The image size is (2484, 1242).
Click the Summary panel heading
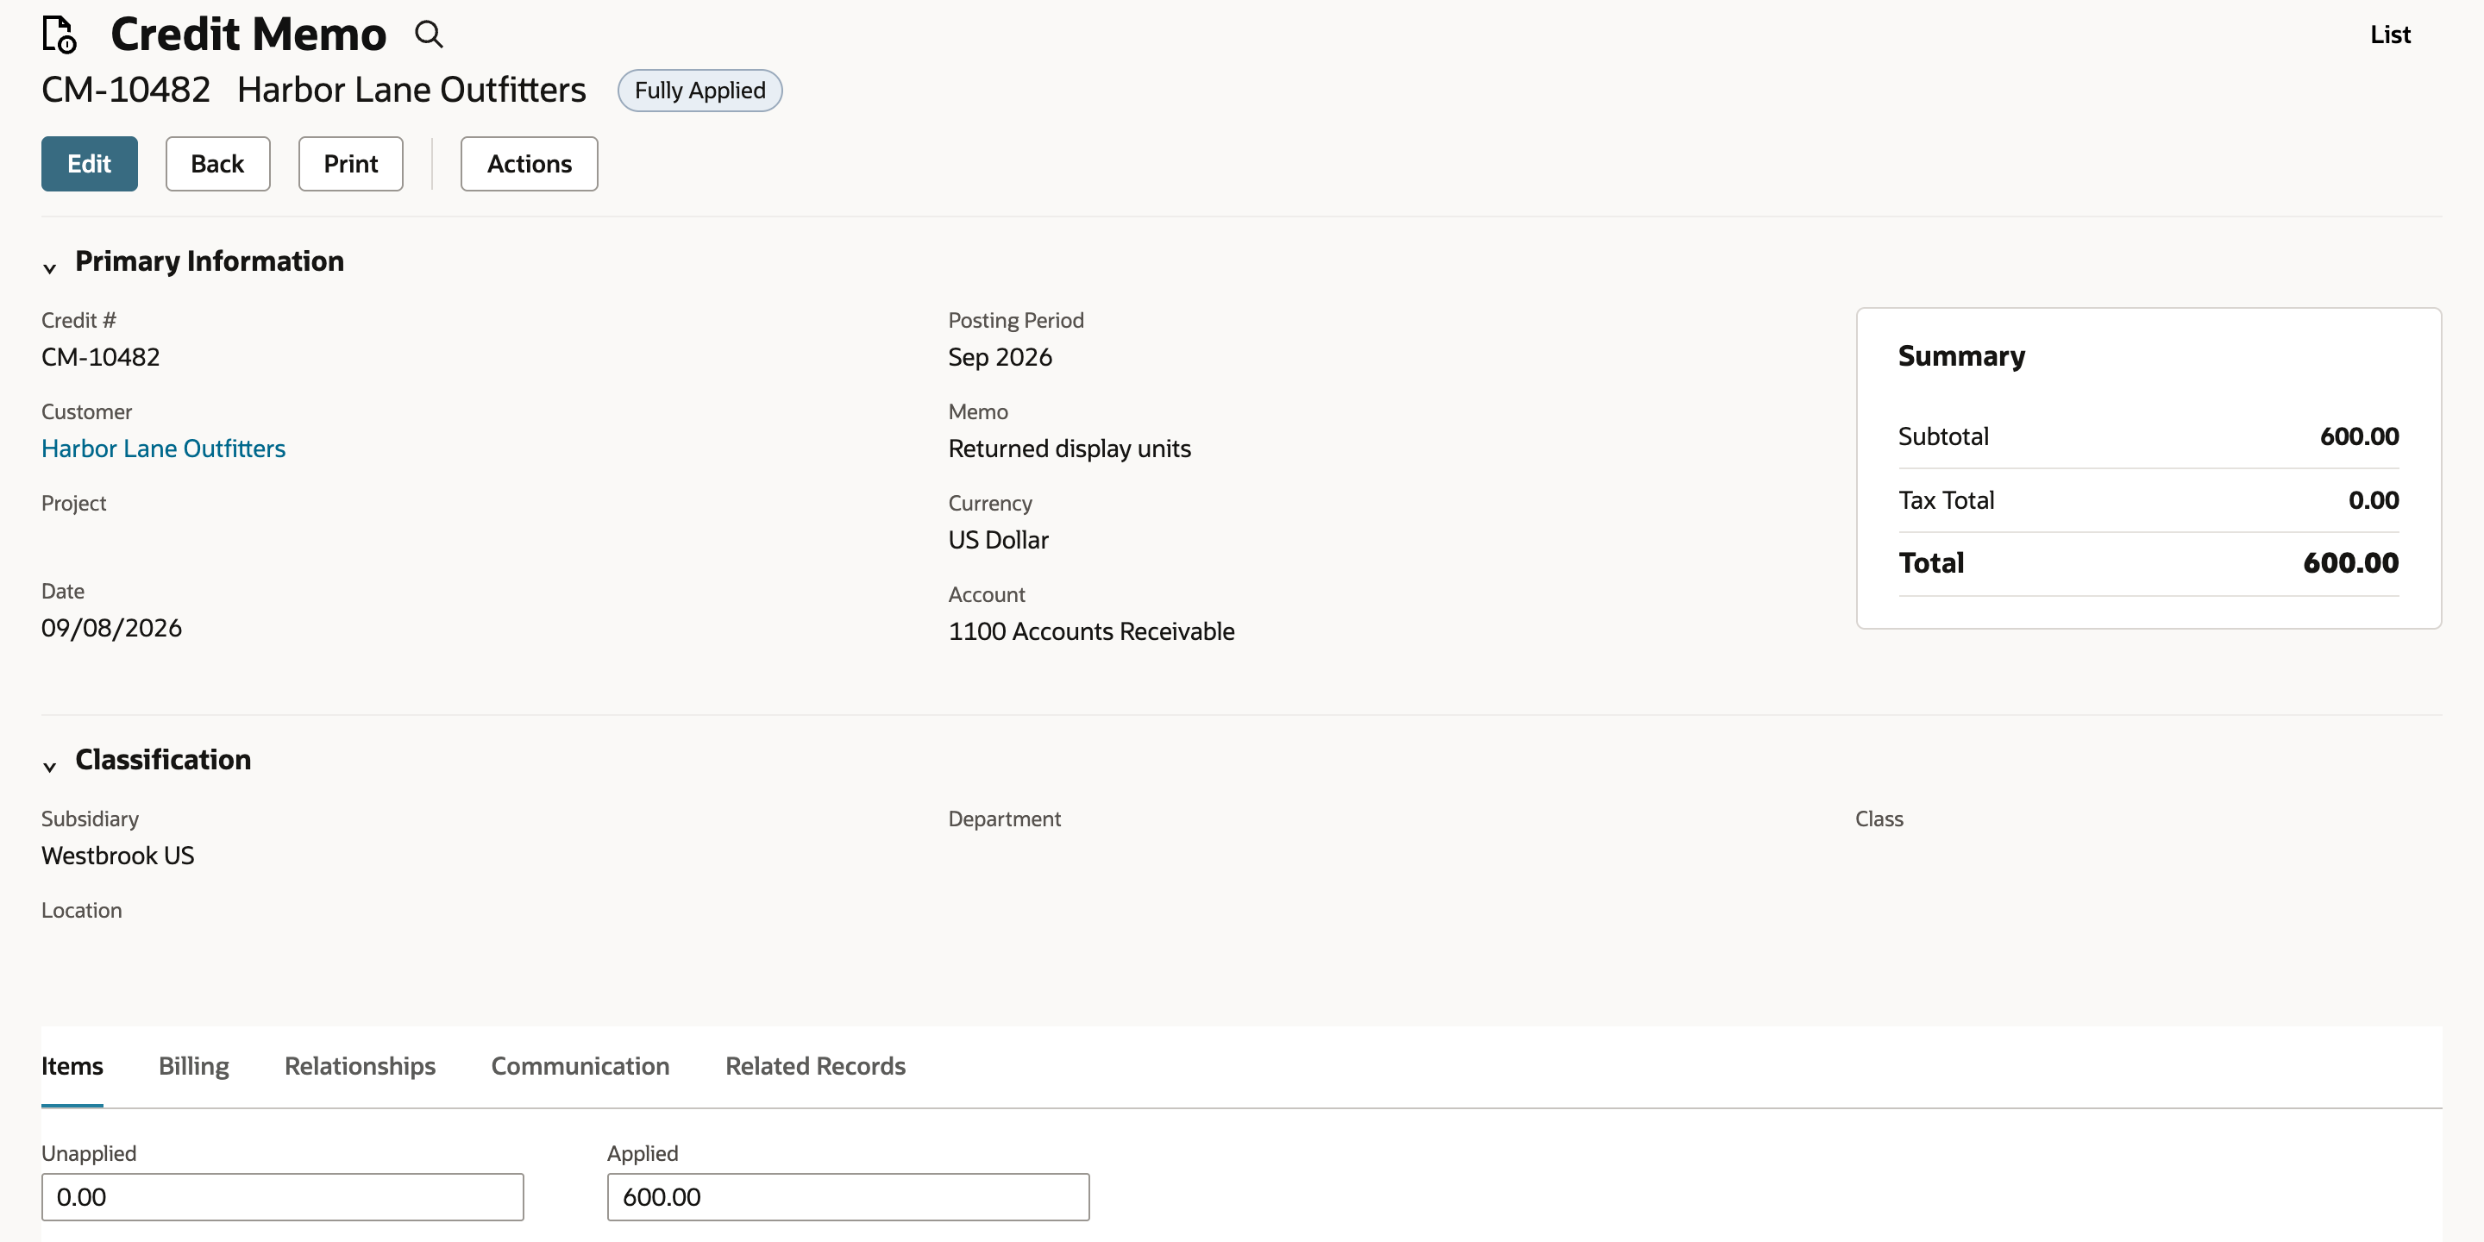(1961, 356)
